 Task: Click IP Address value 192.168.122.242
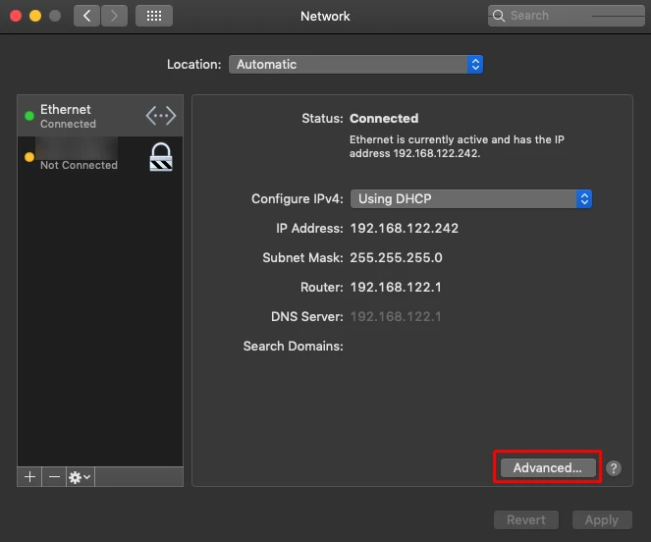(405, 228)
